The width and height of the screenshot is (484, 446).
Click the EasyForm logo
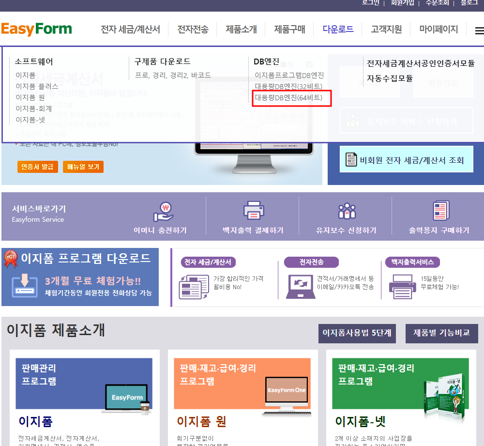[x=36, y=30]
